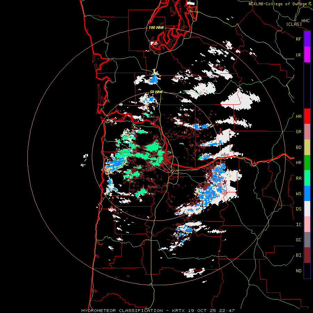Click the KRTX radar site identifier
The width and height of the screenshot is (313, 313).
(178, 311)
